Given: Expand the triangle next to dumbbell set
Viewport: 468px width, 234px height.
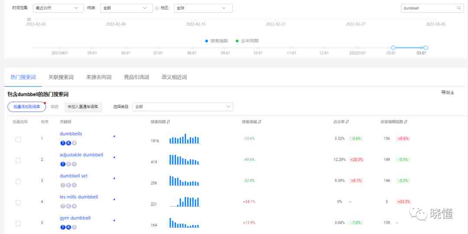Looking at the screenshot, I should tap(114, 178).
